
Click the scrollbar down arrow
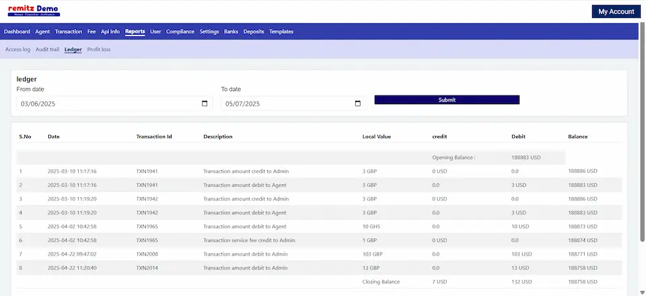(x=642, y=291)
